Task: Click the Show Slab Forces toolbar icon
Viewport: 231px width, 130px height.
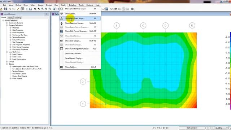Action: pyautogui.click(x=107, y=9)
